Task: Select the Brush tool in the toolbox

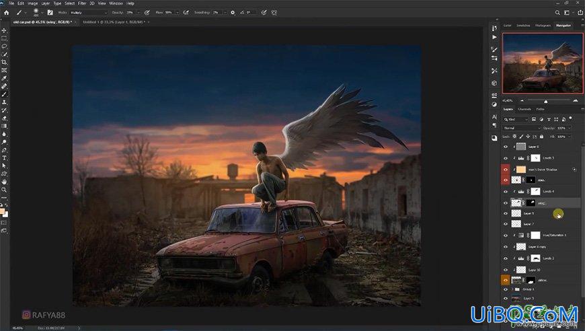Action: (4, 94)
